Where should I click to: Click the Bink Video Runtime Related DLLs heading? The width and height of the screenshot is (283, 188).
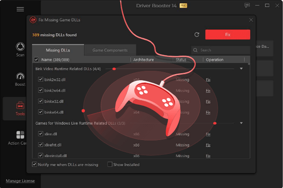click(x=68, y=69)
